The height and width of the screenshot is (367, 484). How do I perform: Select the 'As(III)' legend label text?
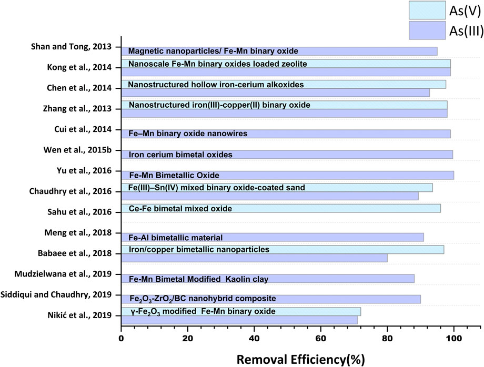coord(467,31)
